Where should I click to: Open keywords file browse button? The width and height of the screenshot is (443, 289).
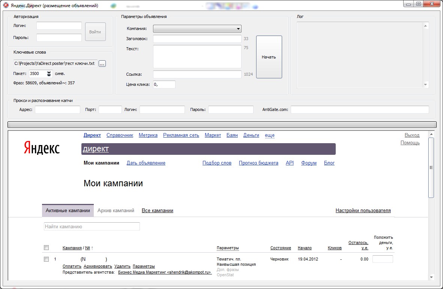(102, 64)
